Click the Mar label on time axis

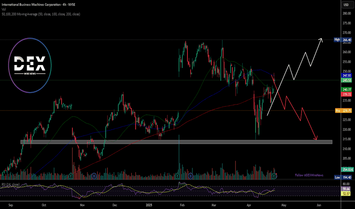pos(214,205)
